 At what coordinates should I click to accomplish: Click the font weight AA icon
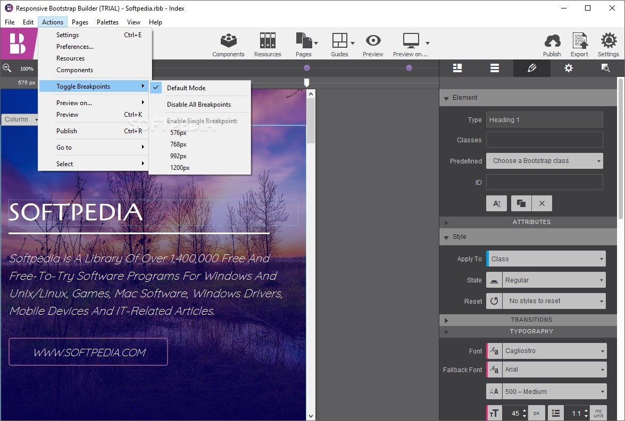coord(494,392)
